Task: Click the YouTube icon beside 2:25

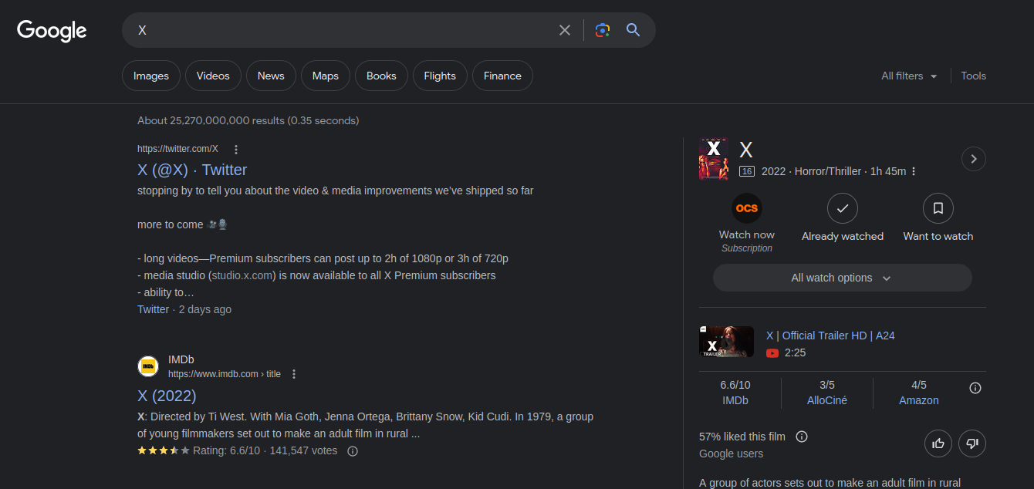Action: coord(772,352)
